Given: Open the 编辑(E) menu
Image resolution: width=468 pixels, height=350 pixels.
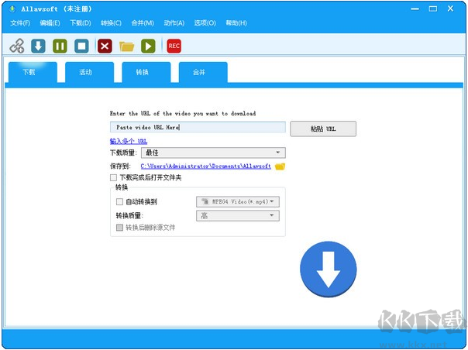Looking at the screenshot, I should click(50, 23).
